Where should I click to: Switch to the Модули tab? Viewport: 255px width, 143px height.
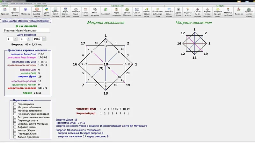click(220, 6)
